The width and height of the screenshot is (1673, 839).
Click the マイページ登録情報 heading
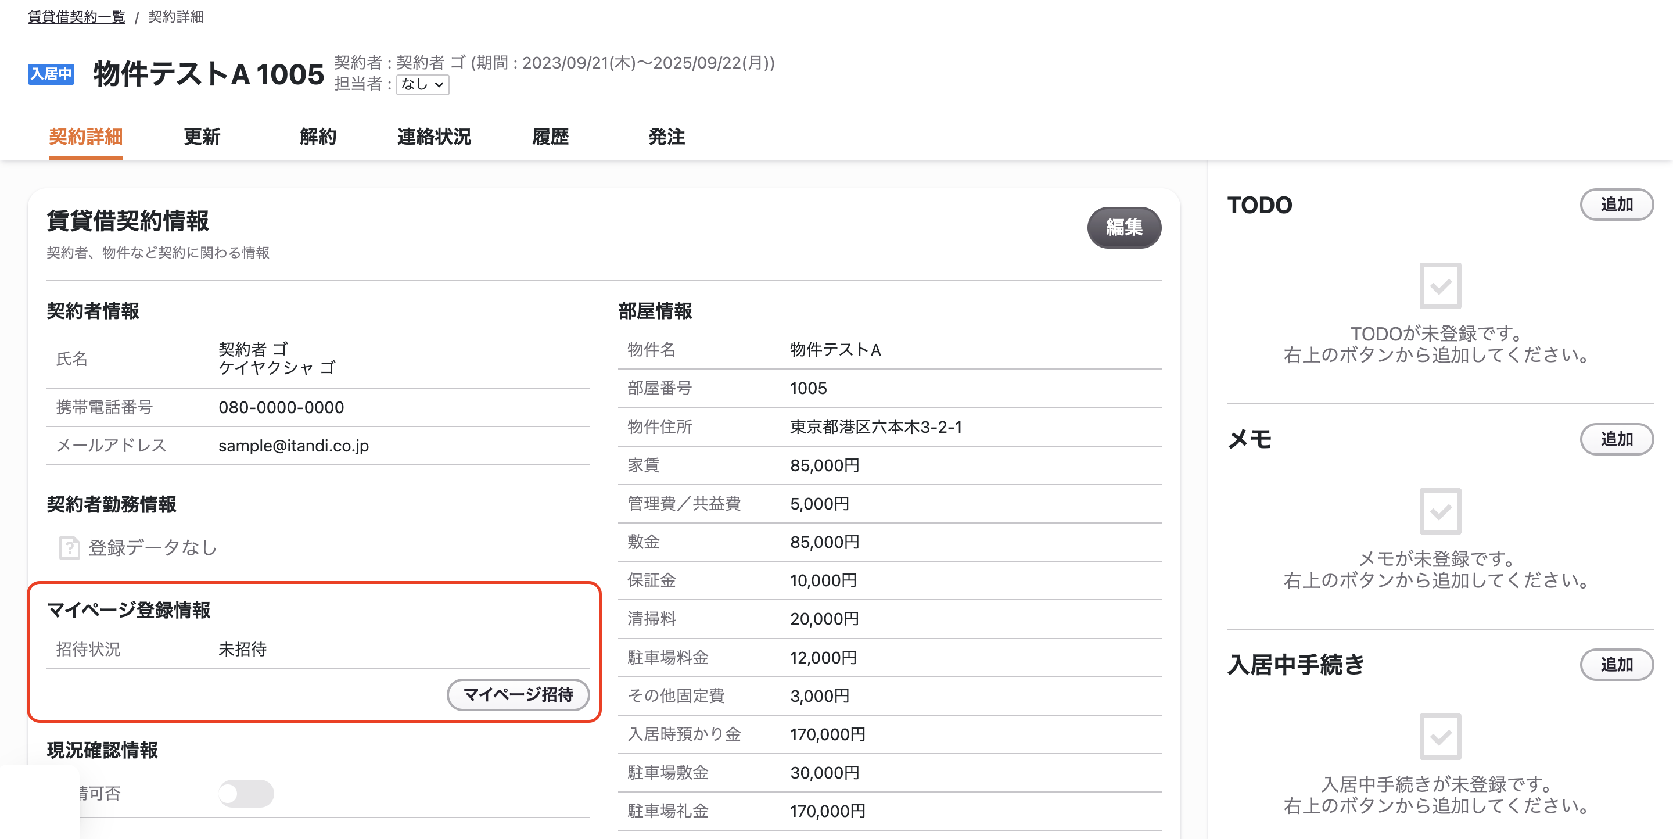[128, 609]
